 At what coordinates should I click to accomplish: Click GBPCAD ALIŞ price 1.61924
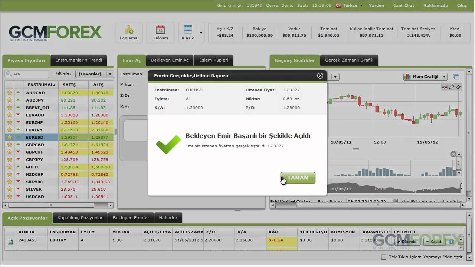[101, 145]
